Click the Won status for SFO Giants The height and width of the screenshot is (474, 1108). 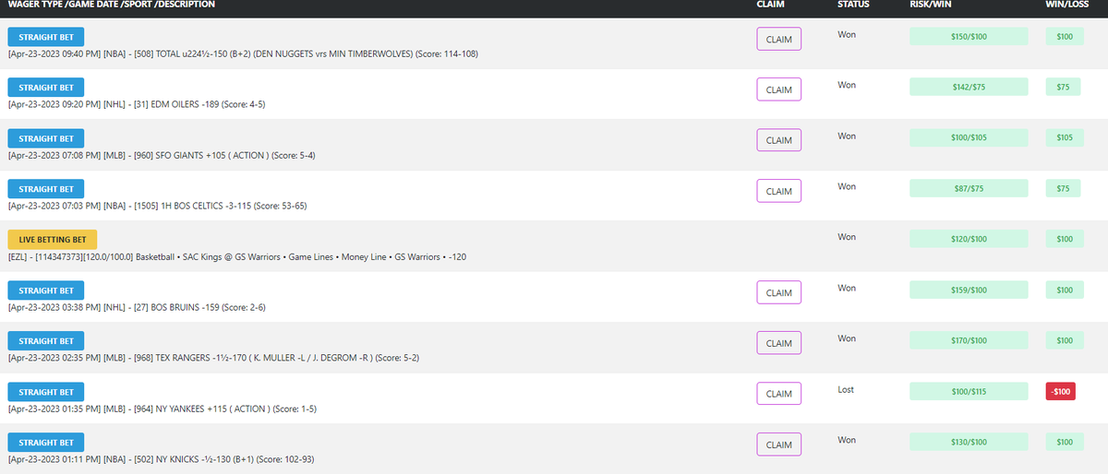pyautogui.click(x=847, y=136)
